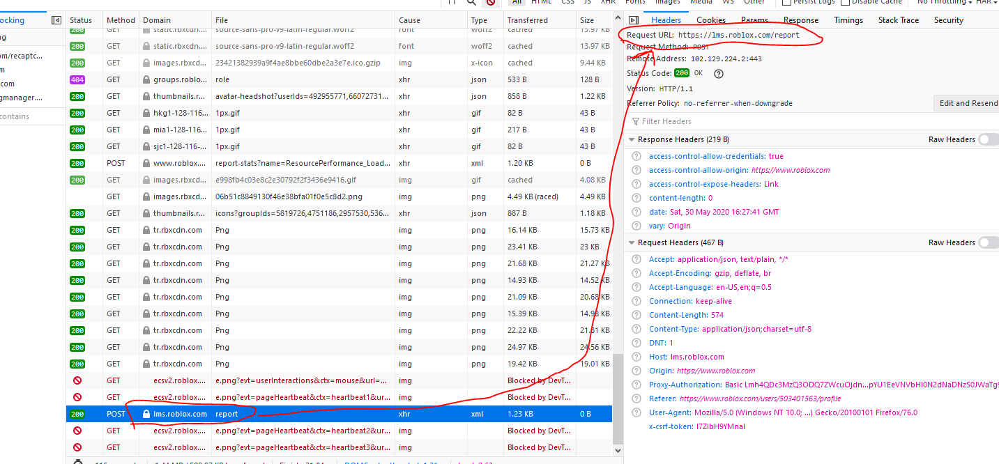Sort requests by the Transferred column
Screen dimensions: 999x464
(x=527, y=20)
